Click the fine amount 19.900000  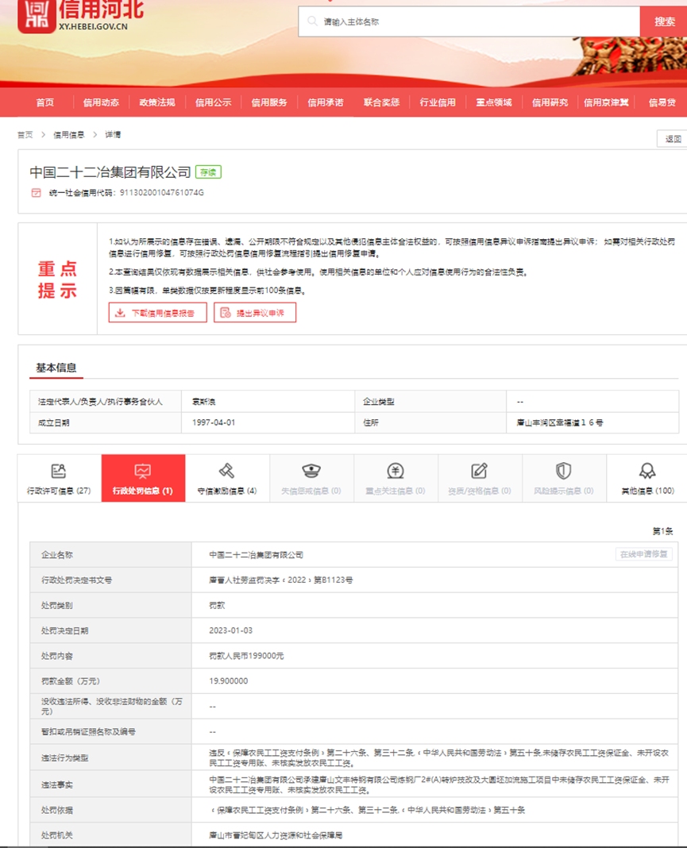(229, 681)
